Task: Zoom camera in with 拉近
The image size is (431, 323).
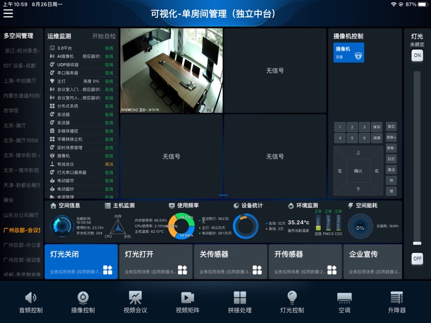Action: click(391, 159)
